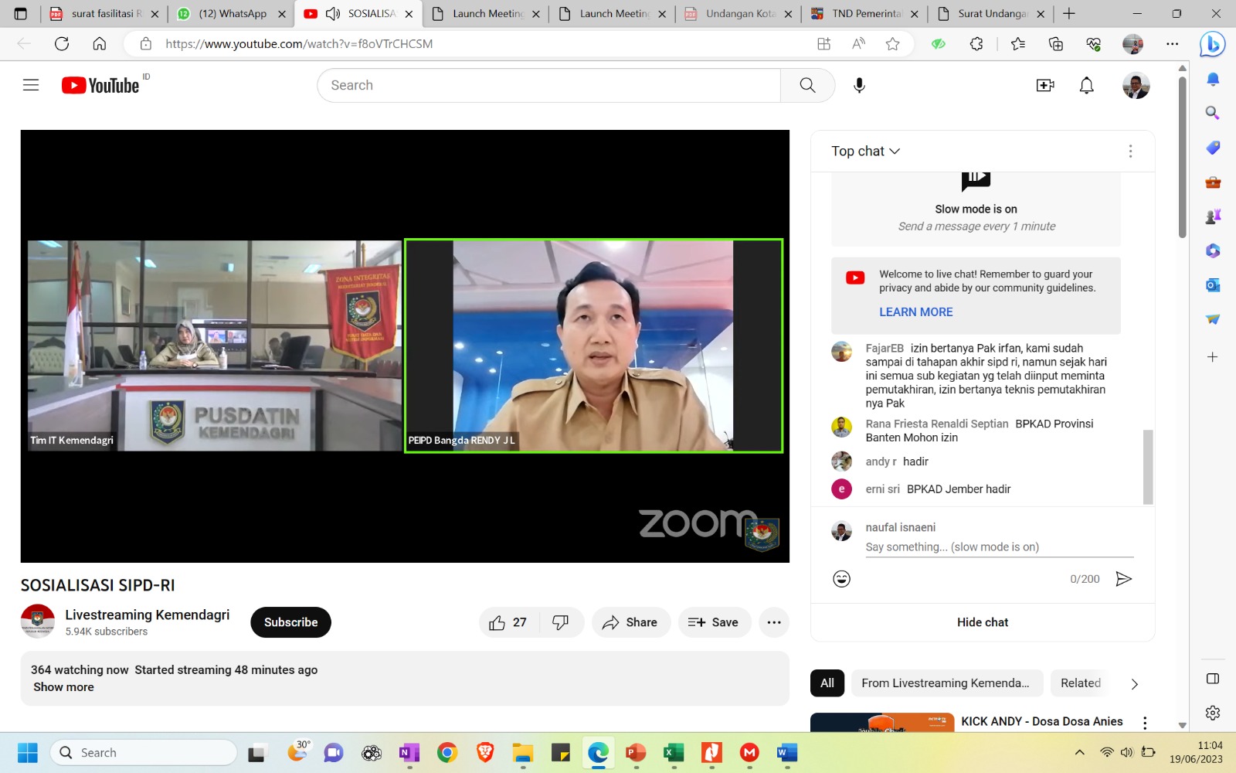Subscribe to Livestreaming Kemendagri
Viewport: 1236px width, 773px height.
click(x=290, y=622)
